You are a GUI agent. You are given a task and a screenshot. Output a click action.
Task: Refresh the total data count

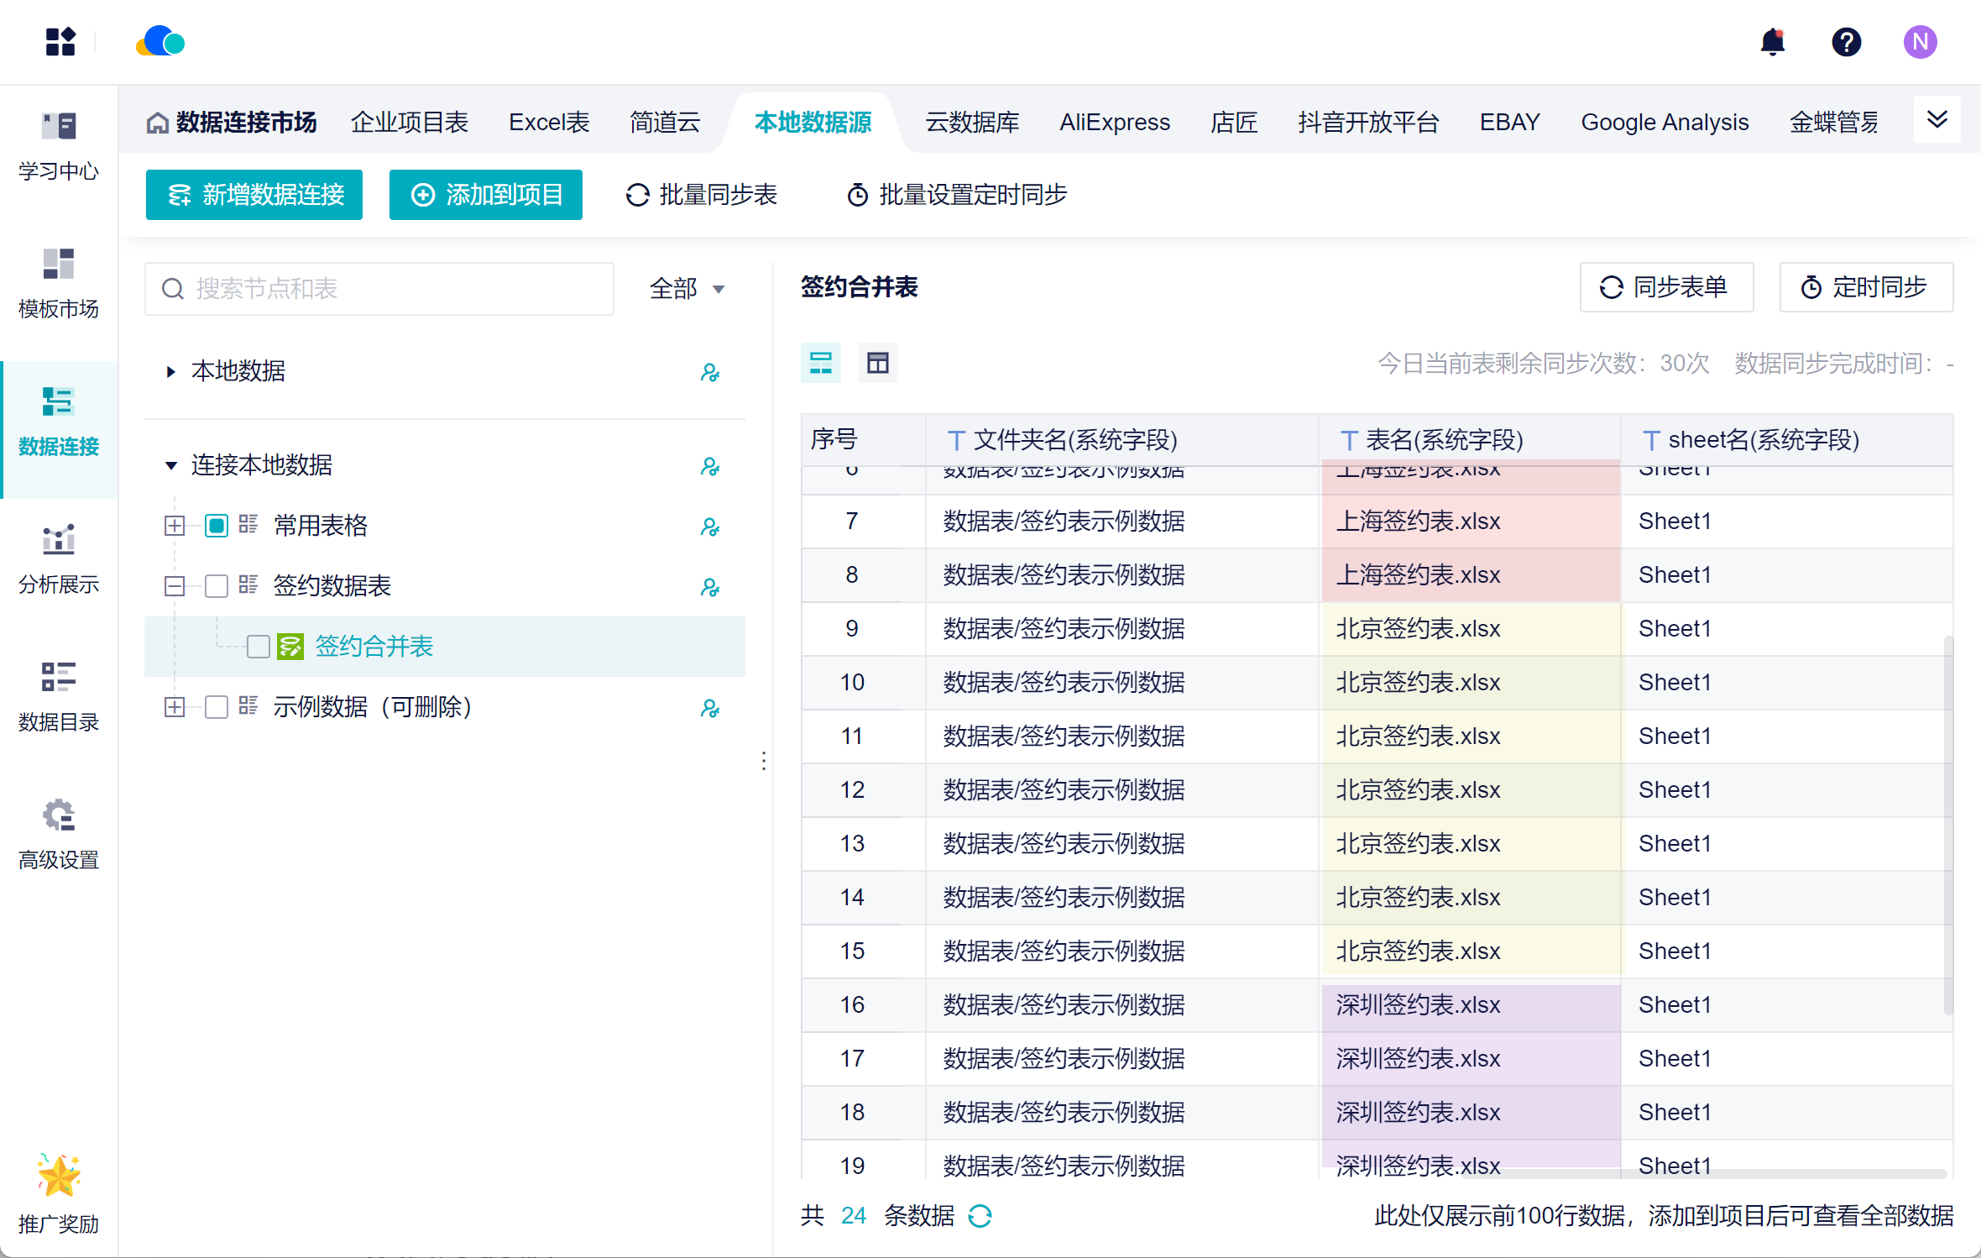(980, 1215)
